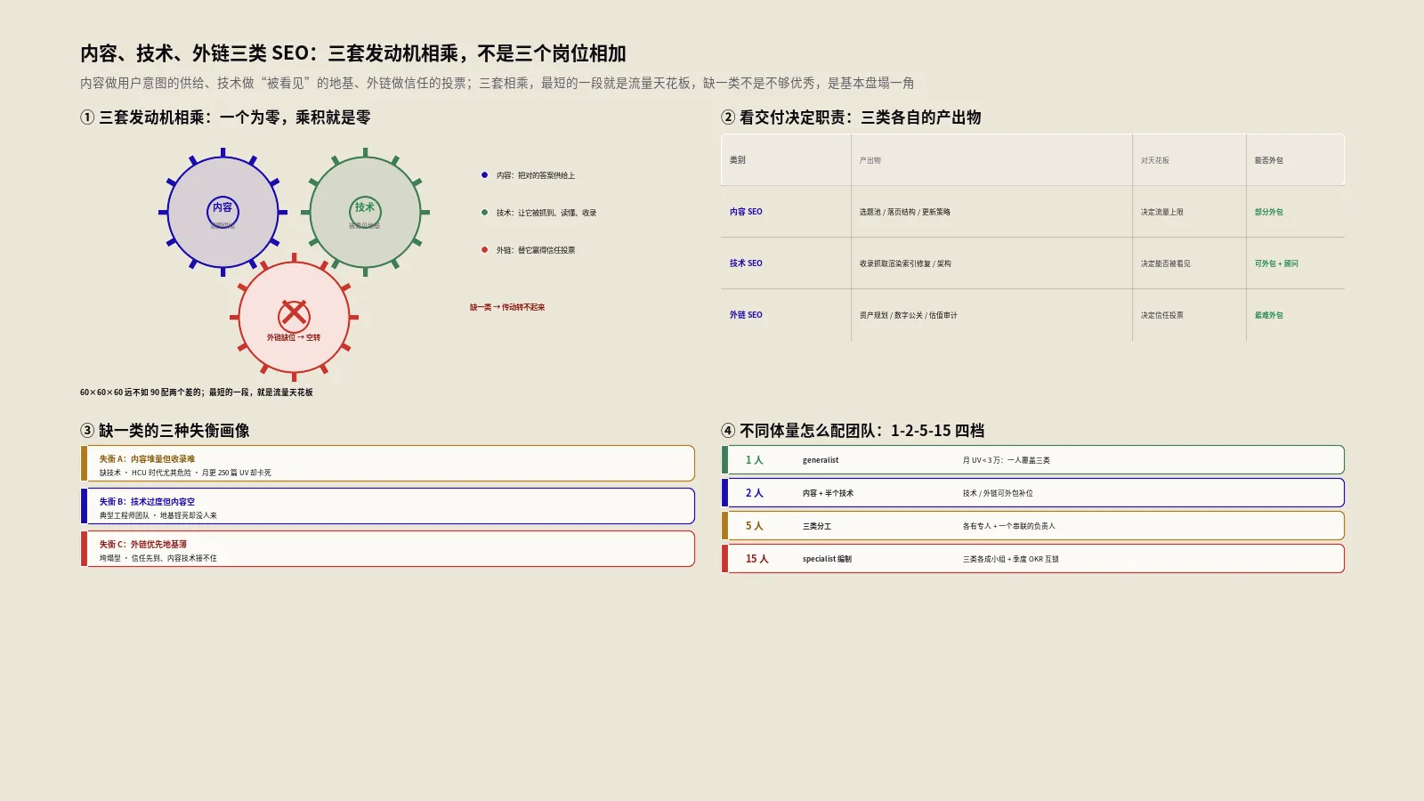
Task: Click the line mentioning HCU 时代尤其危险
Action: coord(185,473)
